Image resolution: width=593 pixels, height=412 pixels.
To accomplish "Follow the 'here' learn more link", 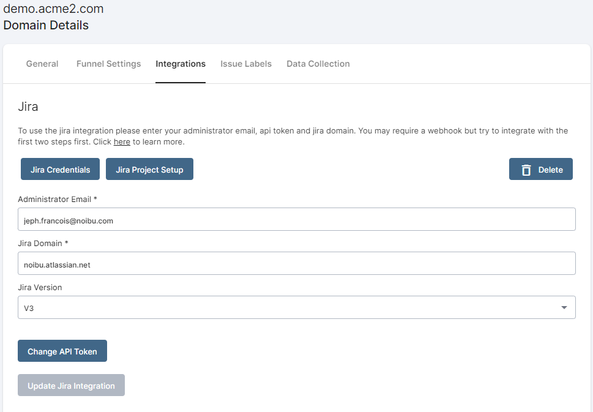I will [x=122, y=142].
